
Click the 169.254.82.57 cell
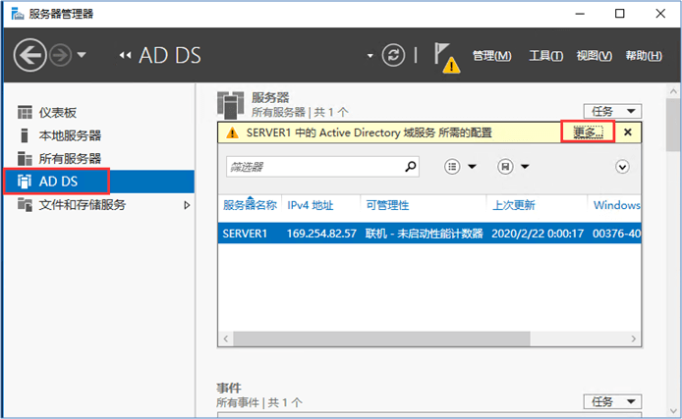pyautogui.click(x=321, y=234)
